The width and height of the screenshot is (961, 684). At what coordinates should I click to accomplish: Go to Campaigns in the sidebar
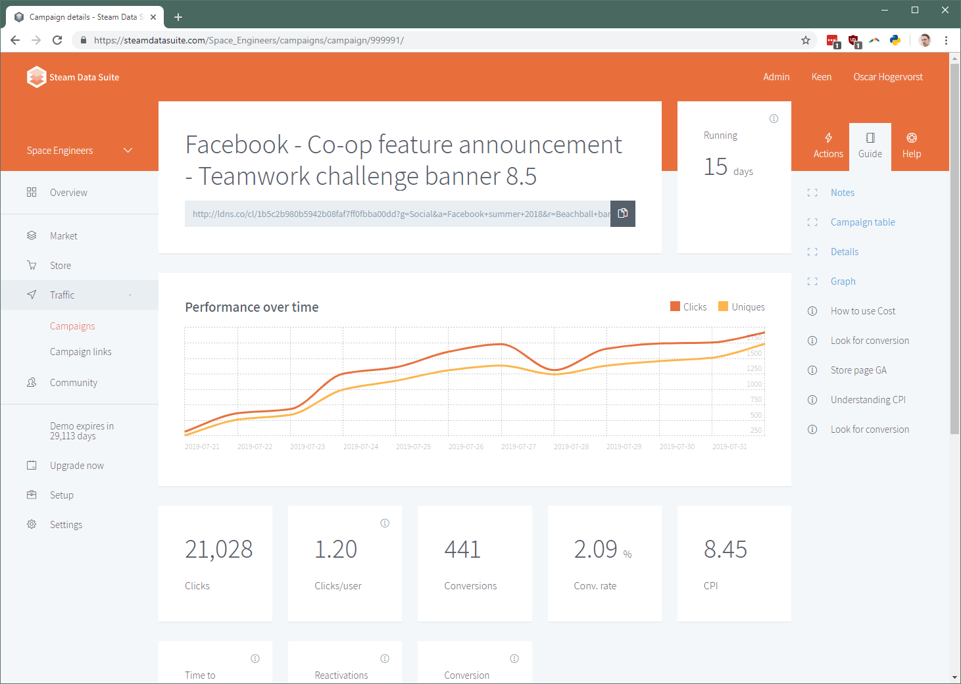click(72, 326)
